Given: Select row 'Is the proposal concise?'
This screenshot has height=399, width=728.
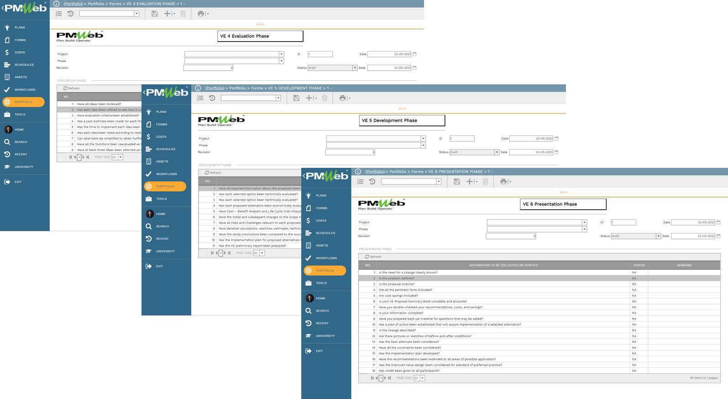Looking at the screenshot, I should tap(396, 284).
